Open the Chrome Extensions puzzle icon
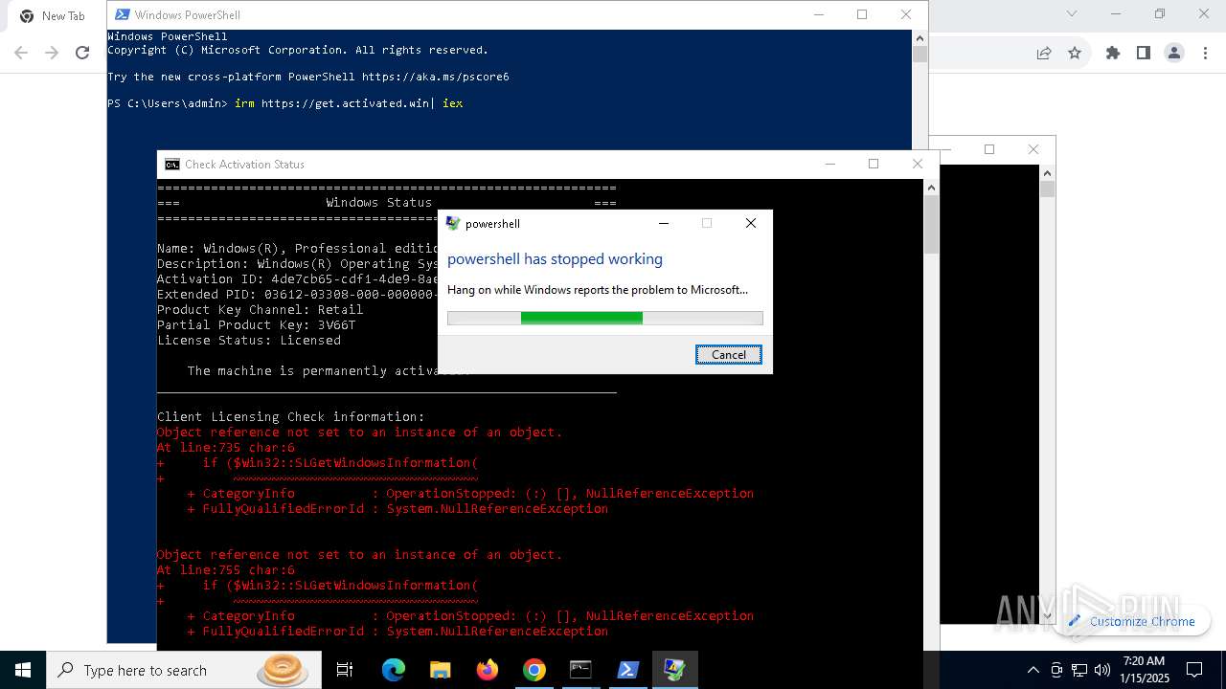The image size is (1226, 689). coord(1113,54)
